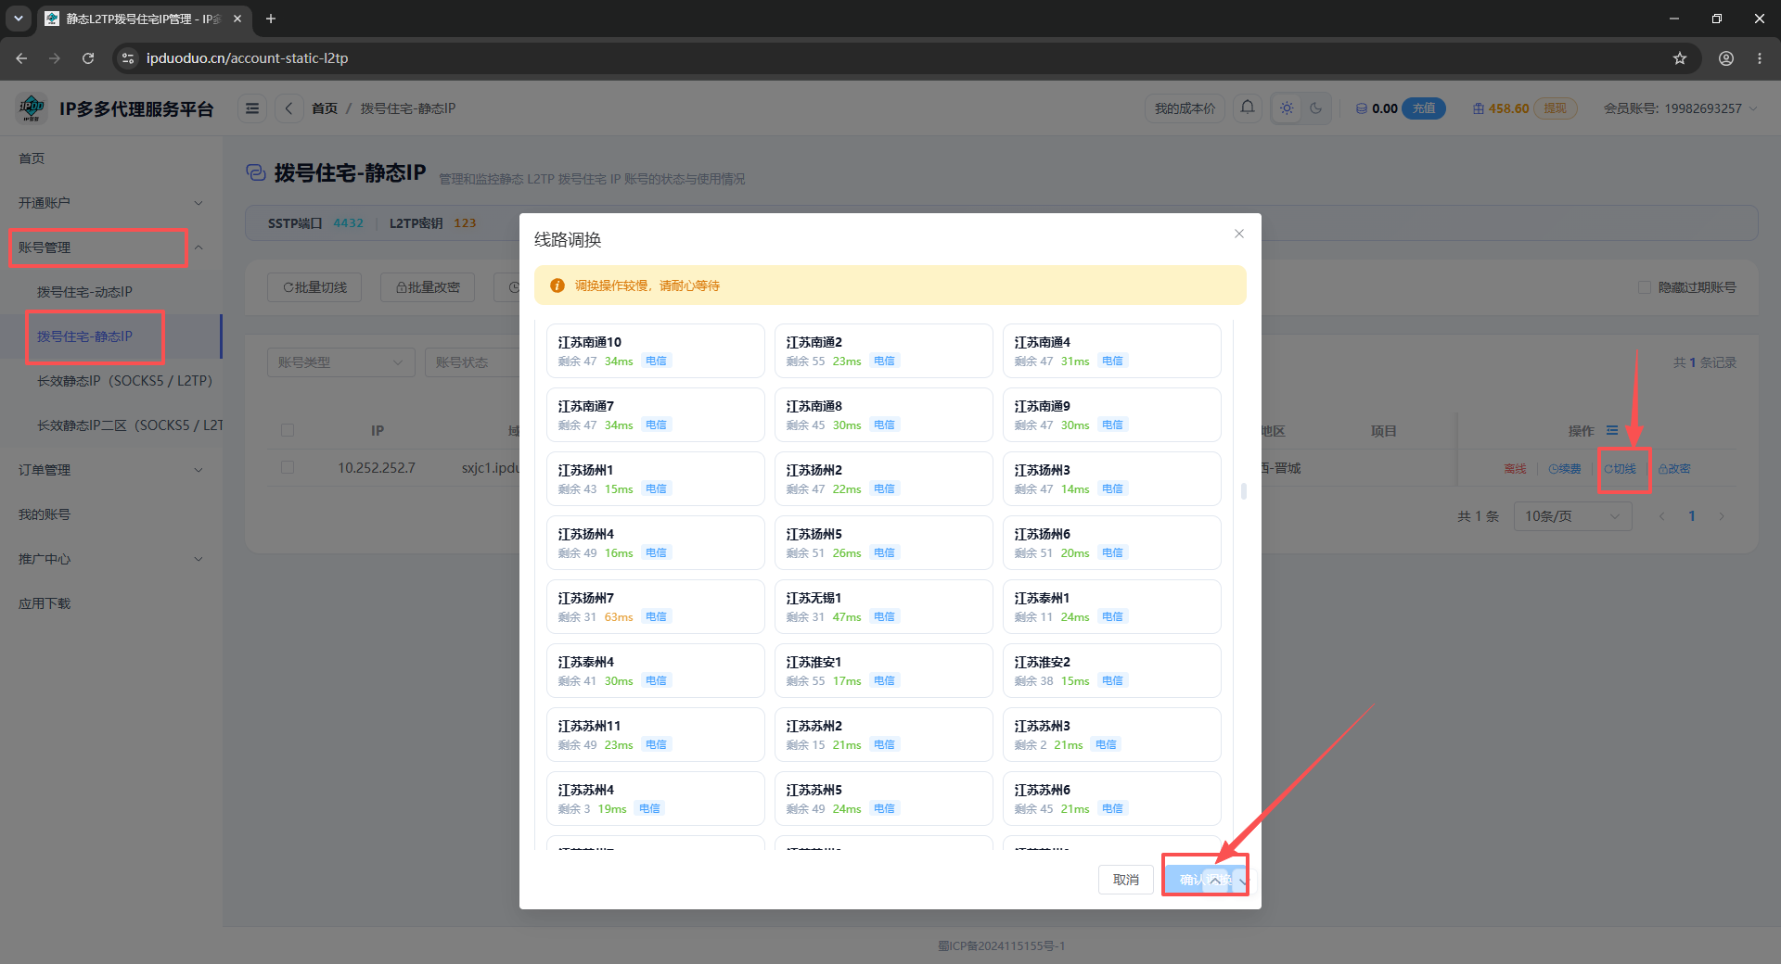
Task: Open 长效静态IP二区 sidebar item
Action: point(111,425)
